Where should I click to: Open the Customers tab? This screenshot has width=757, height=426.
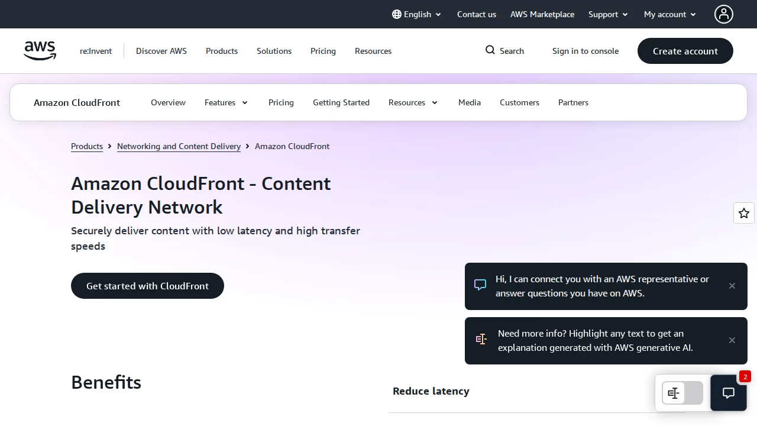click(x=519, y=102)
